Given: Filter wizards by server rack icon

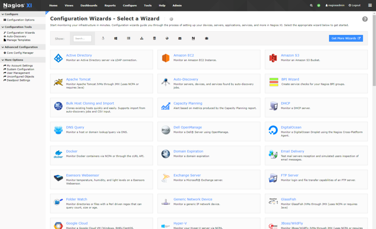Looking at the screenshot, I should tap(129, 38).
